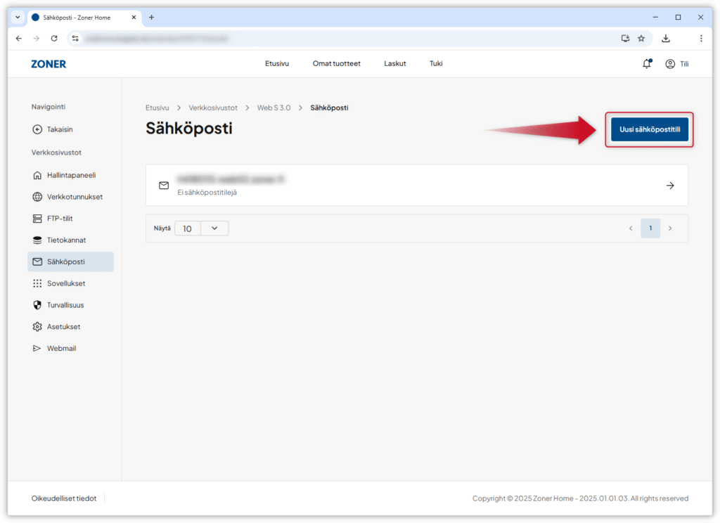Open the Laskut top menu item
720x523 pixels.
click(394, 64)
